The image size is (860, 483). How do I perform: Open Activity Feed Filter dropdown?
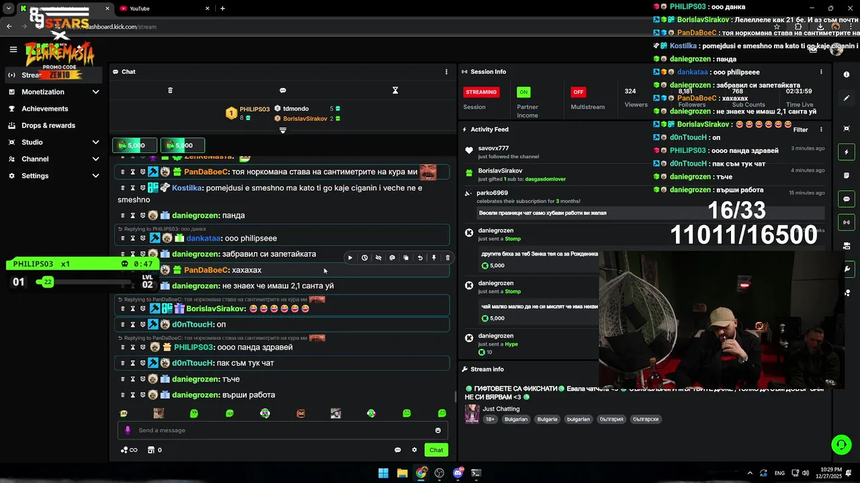tap(800, 129)
